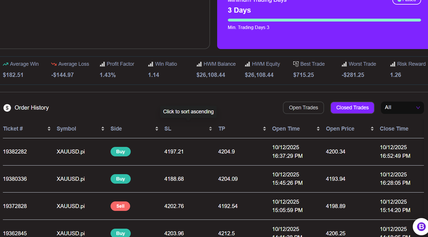Click the Open Price column header
This screenshot has height=237, width=428.
pos(340,129)
